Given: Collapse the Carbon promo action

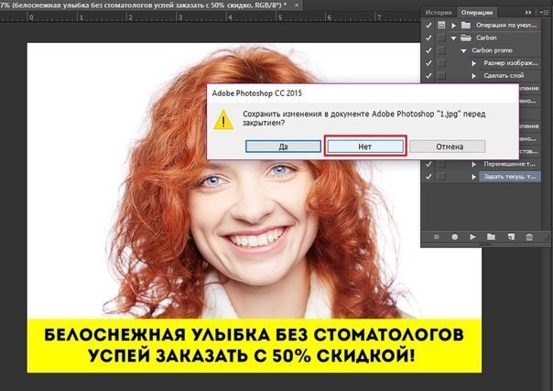Looking at the screenshot, I should [x=463, y=50].
